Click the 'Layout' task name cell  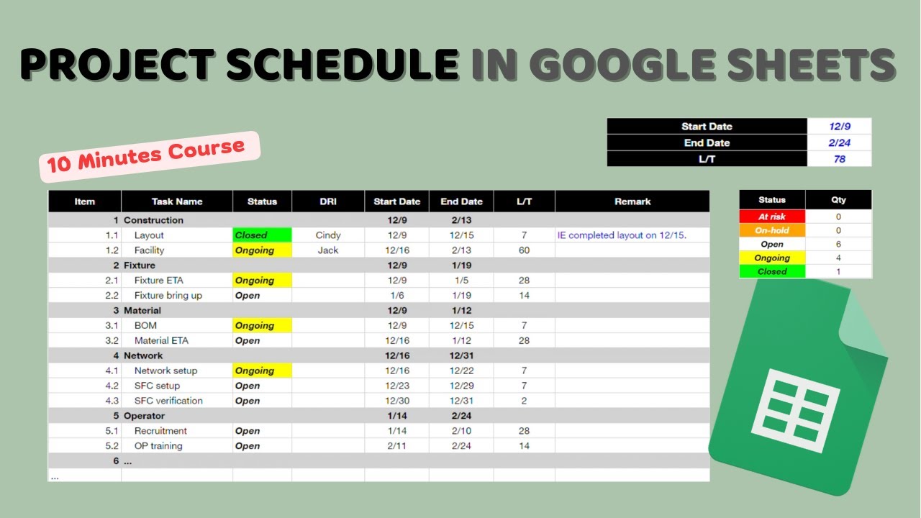pos(177,235)
